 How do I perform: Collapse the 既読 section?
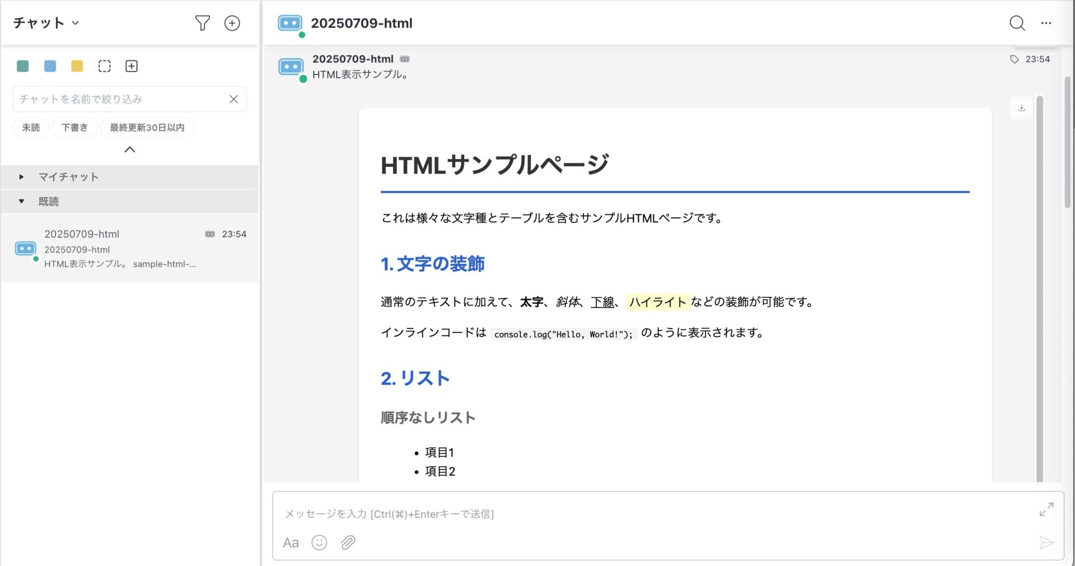21,202
